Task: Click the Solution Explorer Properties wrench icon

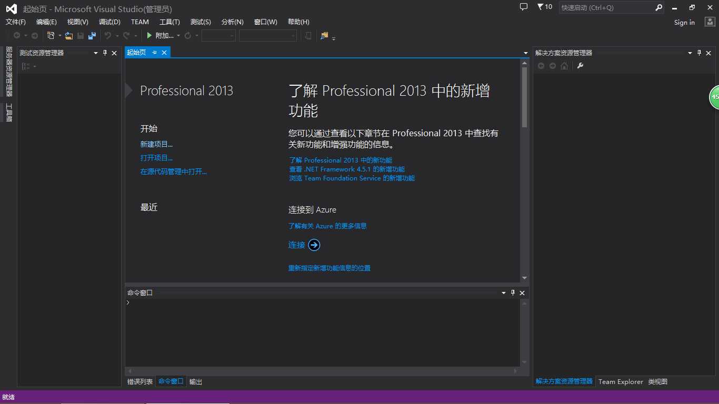Action: 581,66
